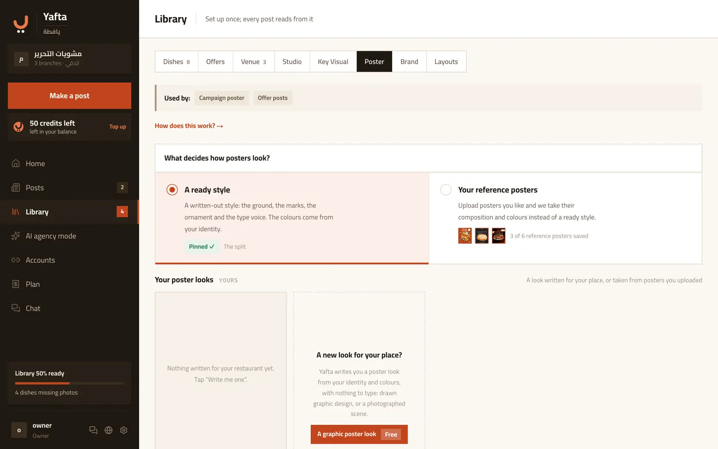Viewport: 718px width, 449px height.
Task: Click the Library count badge '4'
Action: click(122, 211)
